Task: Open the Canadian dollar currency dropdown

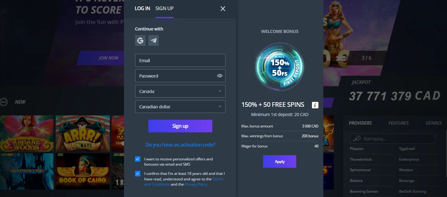Action: (x=180, y=107)
